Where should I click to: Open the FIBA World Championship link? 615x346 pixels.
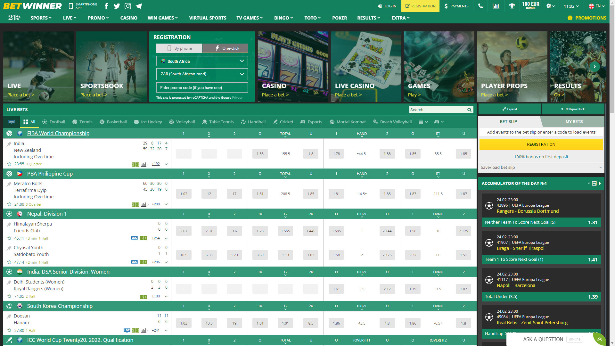[x=58, y=133]
